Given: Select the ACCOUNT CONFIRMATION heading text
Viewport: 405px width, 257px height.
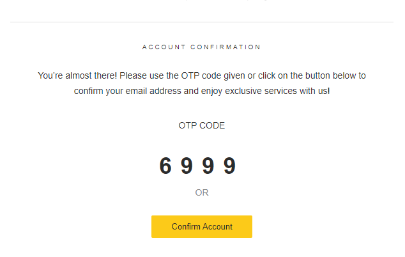Looking at the screenshot, I should pos(201,47).
